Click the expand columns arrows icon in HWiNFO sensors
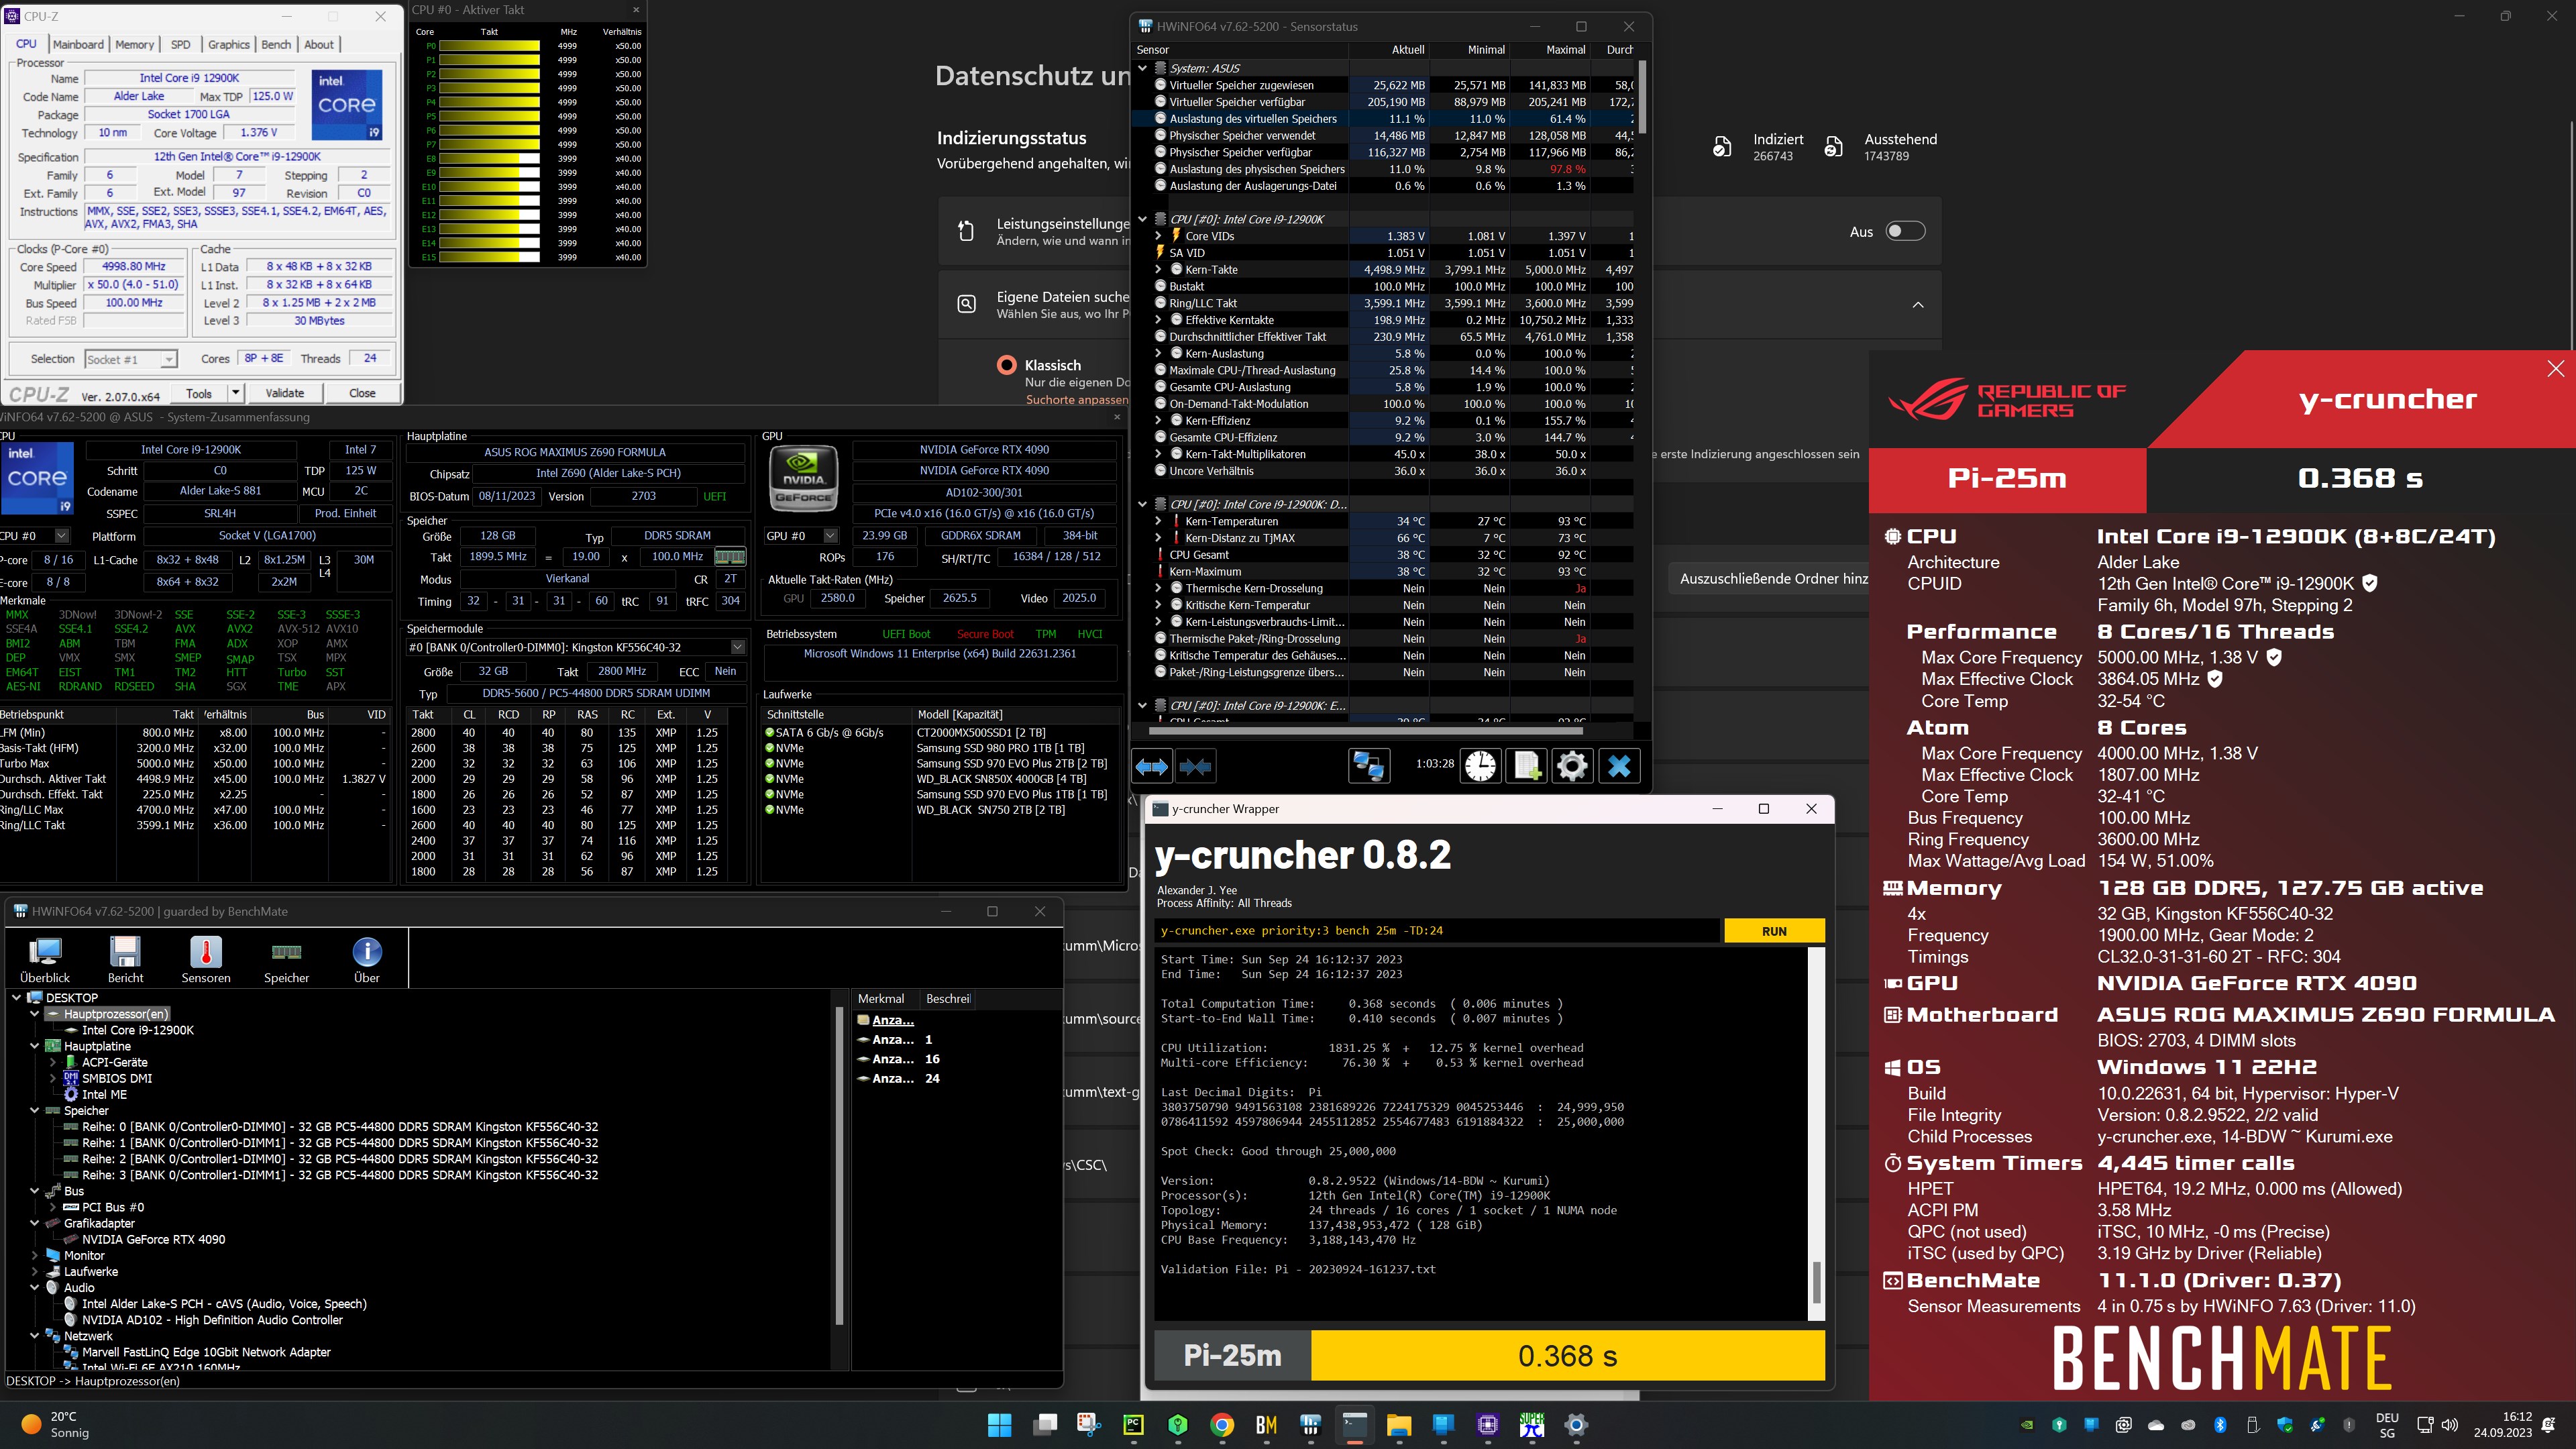The width and height of the screenshot is (2576, 1449). point(1151,766)
